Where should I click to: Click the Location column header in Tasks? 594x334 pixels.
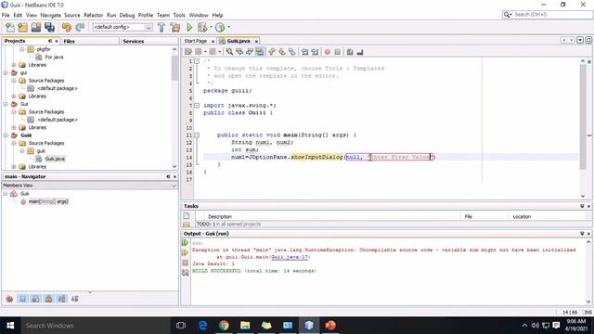tap(522, 216)
